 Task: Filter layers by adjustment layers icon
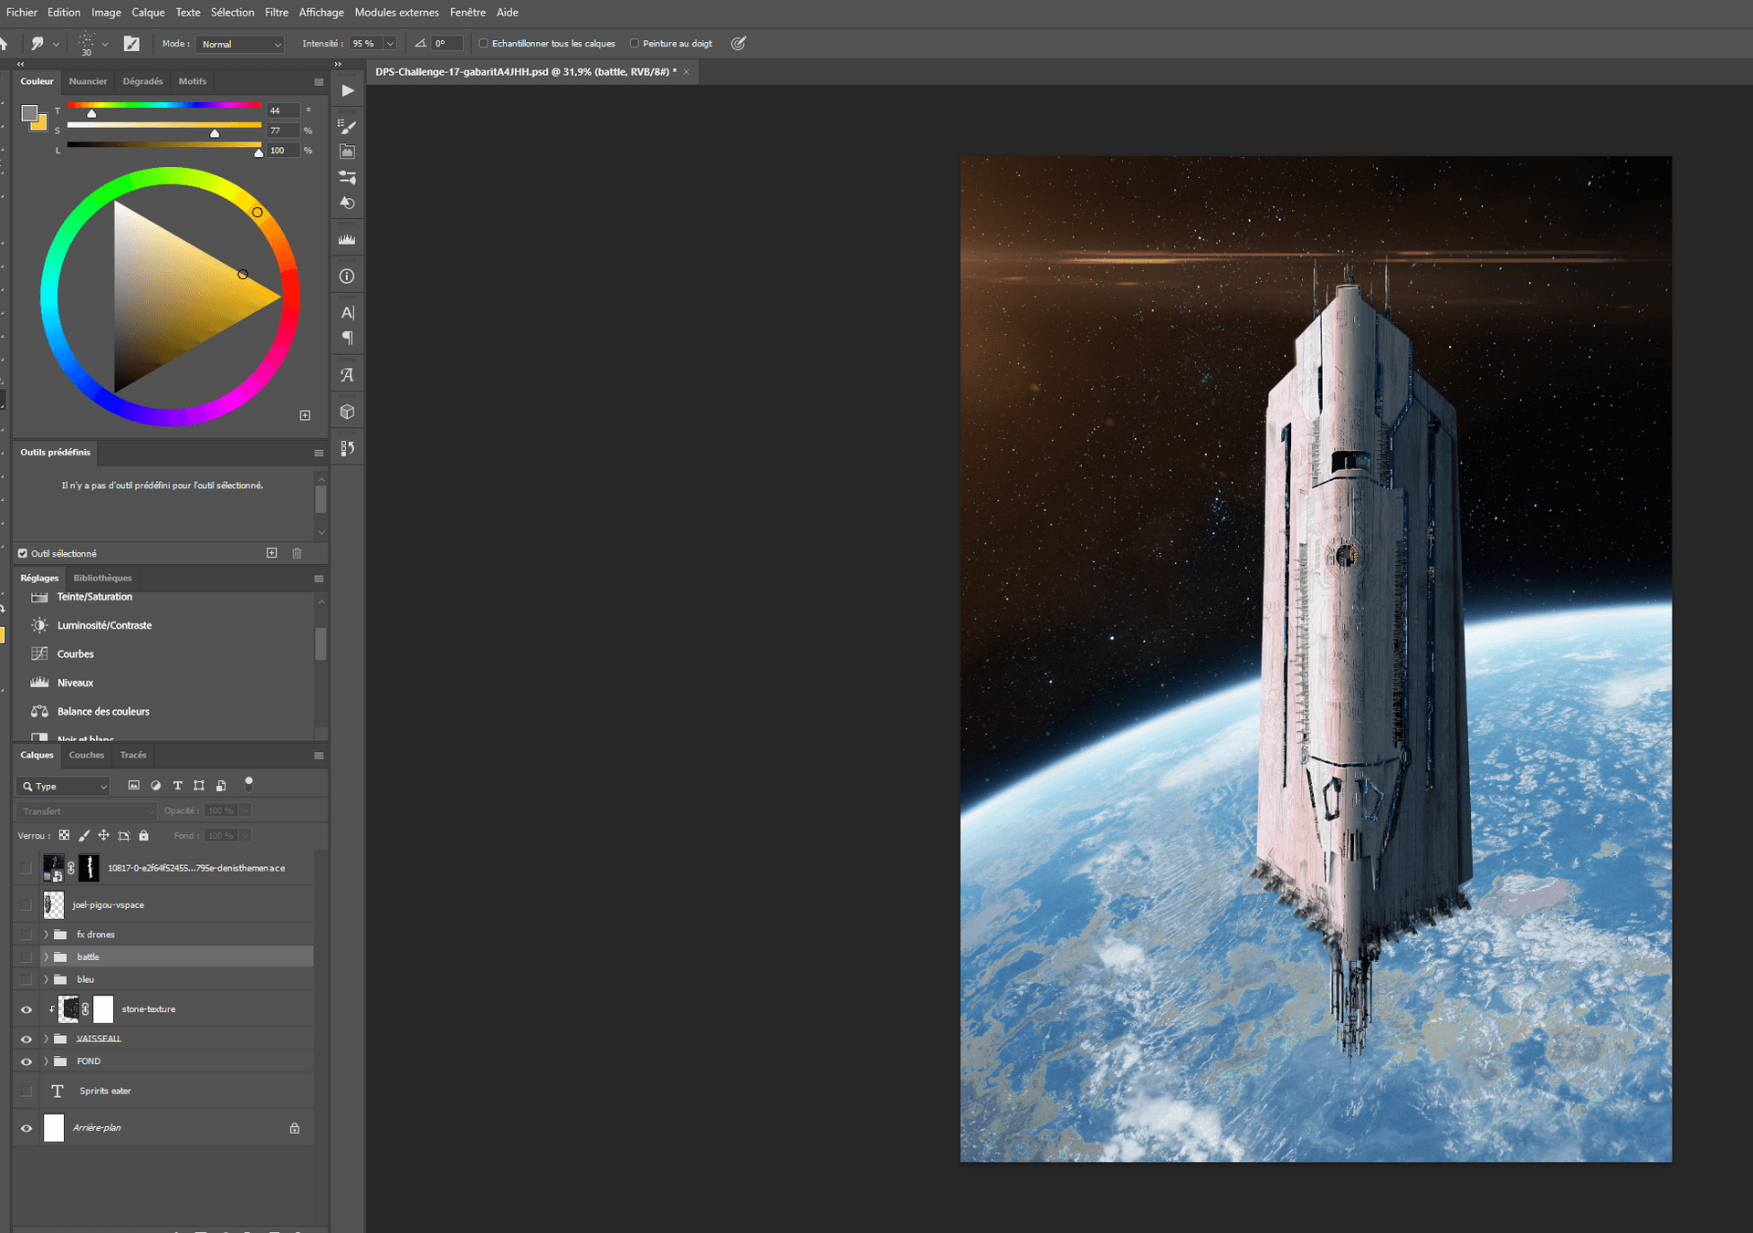pyautogui.click(x=156, y=785)
